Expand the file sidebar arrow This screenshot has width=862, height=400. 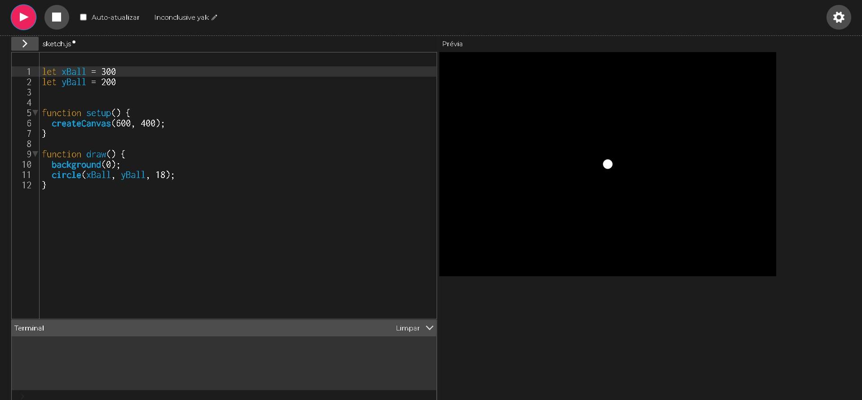pyautogui.click(x=25, y=43)
